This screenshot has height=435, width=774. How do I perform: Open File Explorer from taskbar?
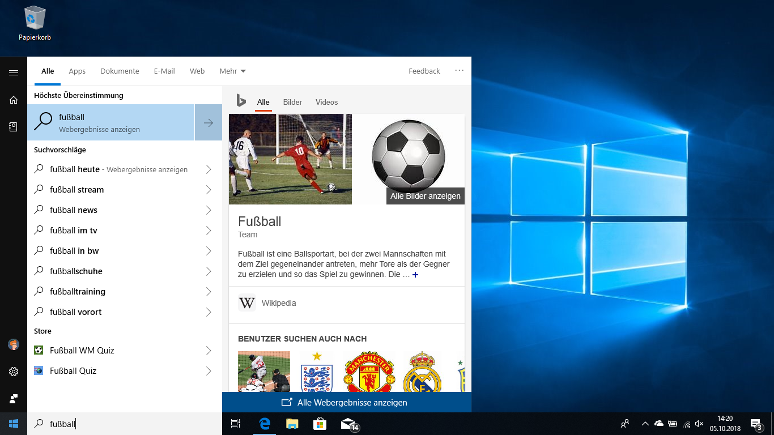(x=292, y=423)
